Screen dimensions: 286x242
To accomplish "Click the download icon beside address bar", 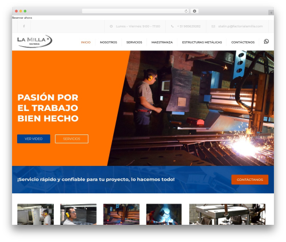I will [x=194, y=11].
